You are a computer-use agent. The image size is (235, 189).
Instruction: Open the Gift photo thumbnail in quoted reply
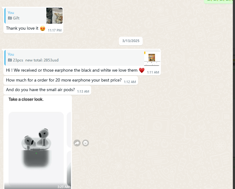[54, 16]
